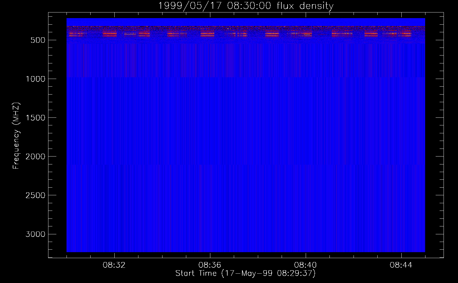458x283 pixels.
Task: Select the 08:36 time tick label
Action: click(x=210, y=265)
